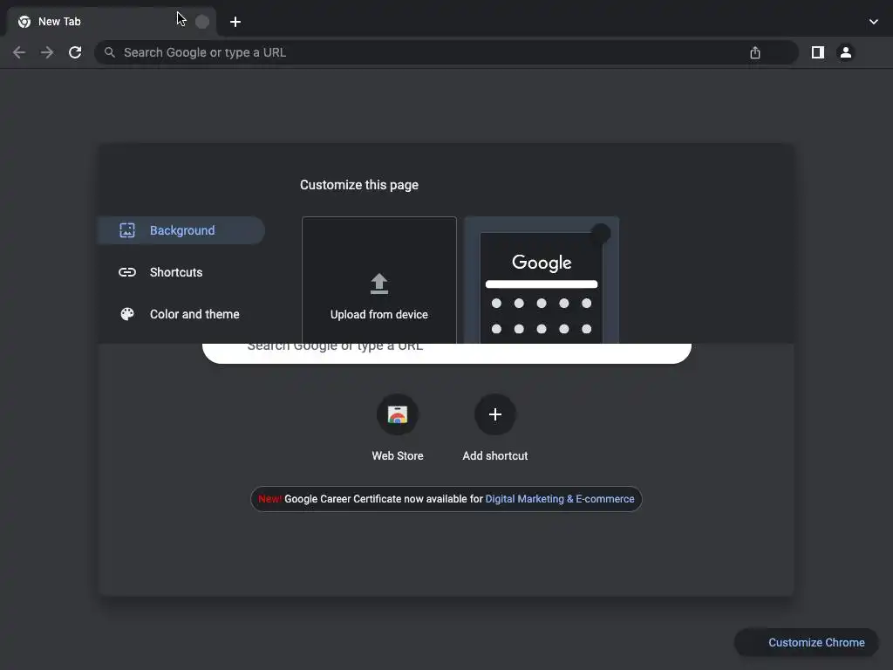This screenshot has width=893, height=670.
Task: Click the back navigation arrow
Action: 19,52
